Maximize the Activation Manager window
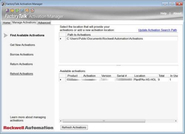The height and width of the screenshot is (134, 185). point(172,4)
